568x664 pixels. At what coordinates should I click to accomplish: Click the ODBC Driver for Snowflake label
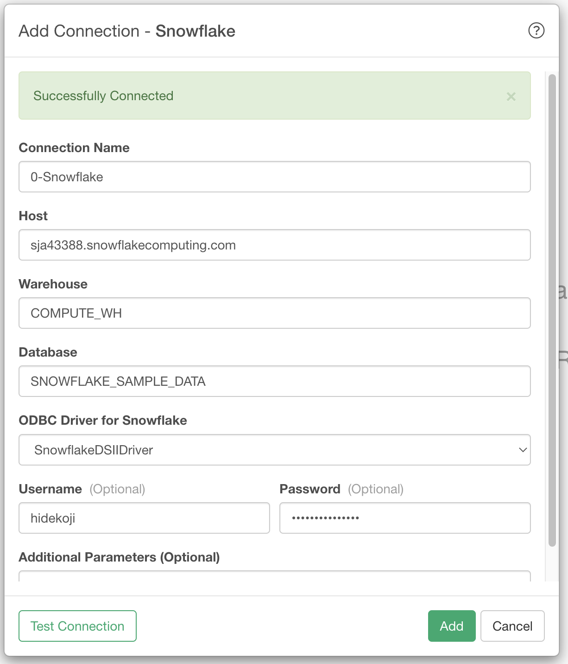pyautogui.click(x=103, y=421)
